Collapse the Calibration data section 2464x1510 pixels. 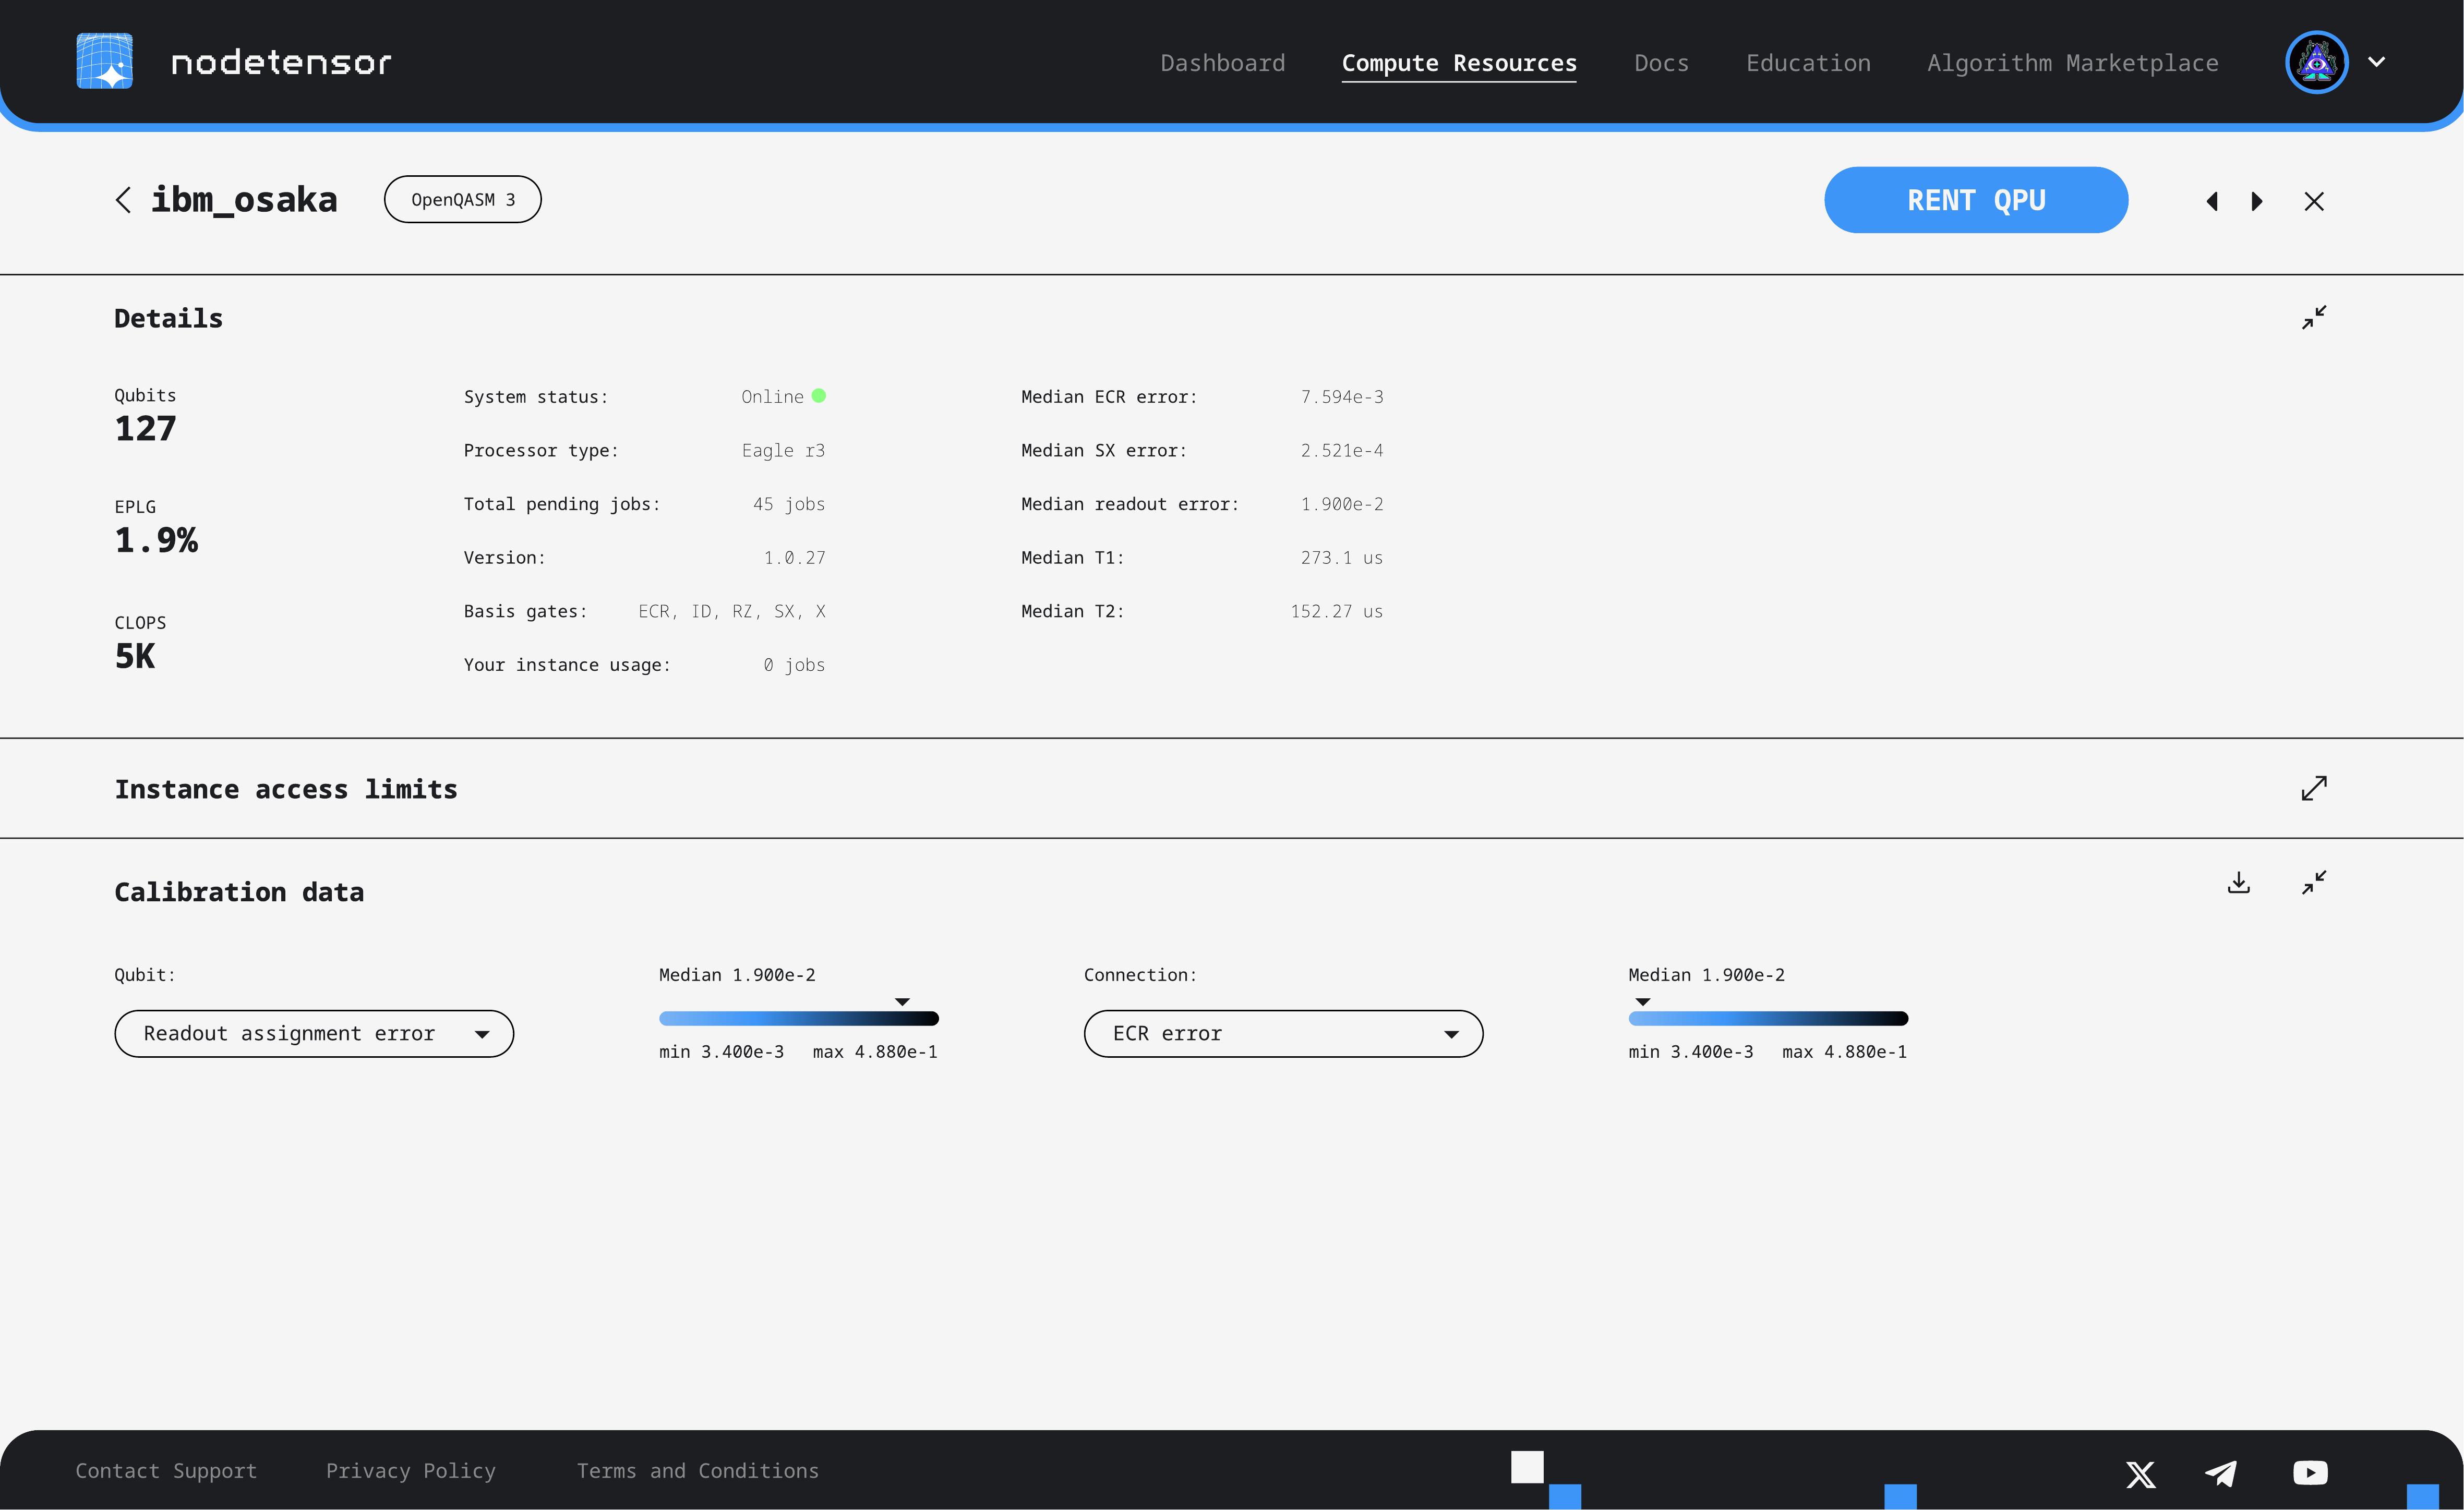2314,883
